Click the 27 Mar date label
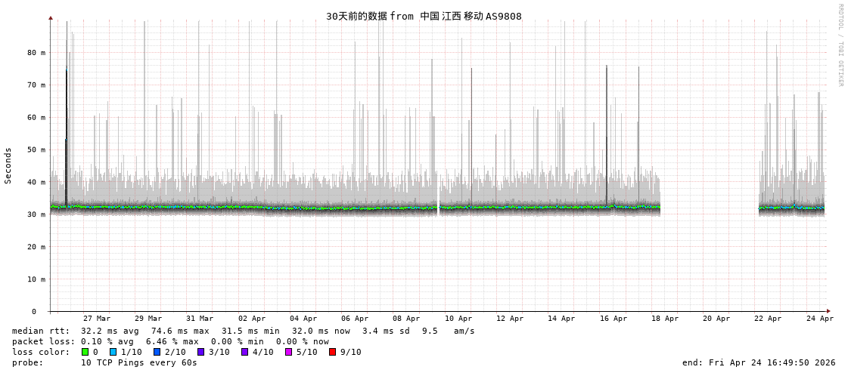The height and width of the screenshot is (373, 848). (x=97, y=319)
